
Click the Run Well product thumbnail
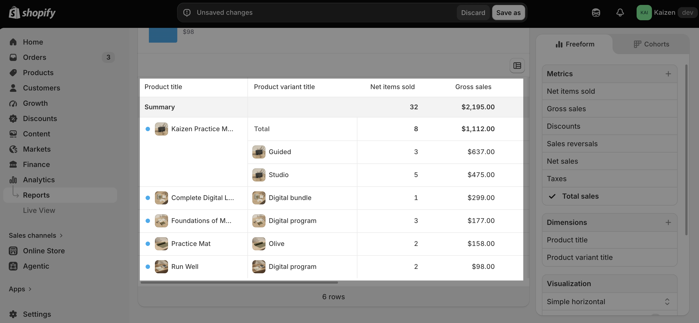(161, 267)
